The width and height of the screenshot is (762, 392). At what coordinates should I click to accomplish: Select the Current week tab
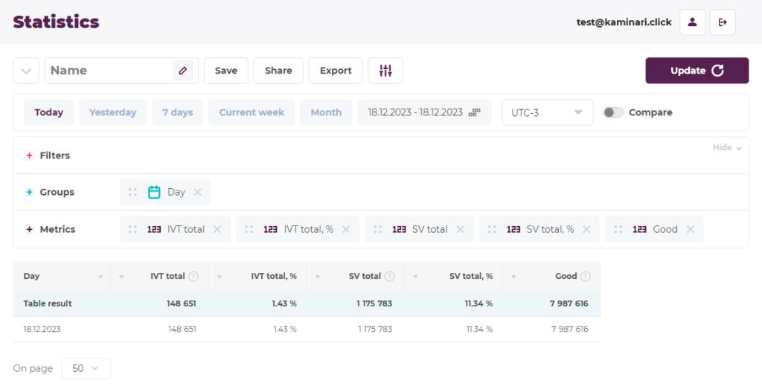252,112
